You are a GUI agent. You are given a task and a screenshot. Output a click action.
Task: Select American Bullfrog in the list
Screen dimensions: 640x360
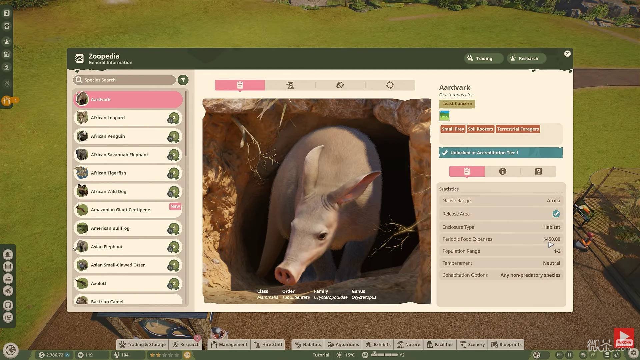coord(128,228)
